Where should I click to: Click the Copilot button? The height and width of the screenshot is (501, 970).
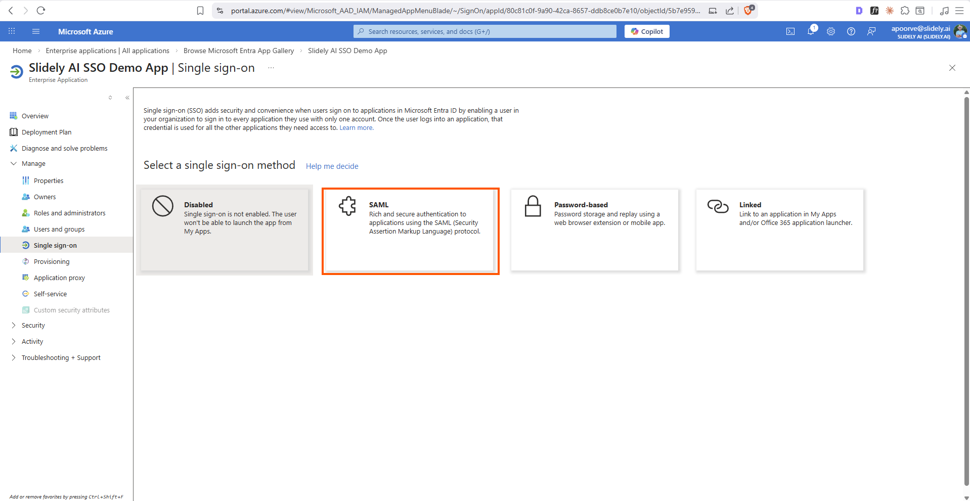click(x=647, y=31)
